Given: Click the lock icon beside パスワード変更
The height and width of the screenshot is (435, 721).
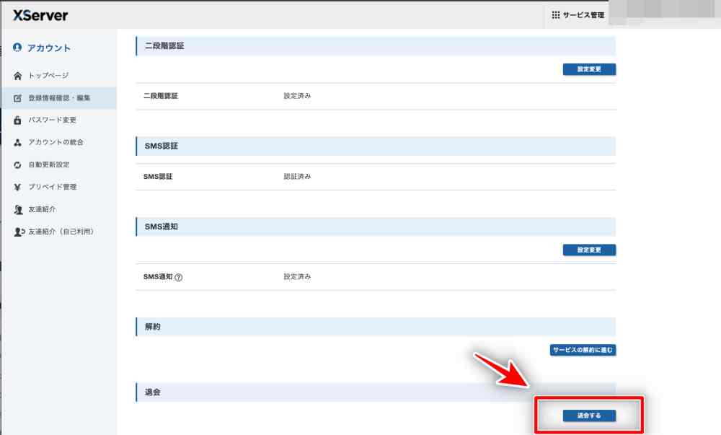Looking at the screenshot, I should [x=18, y=120].
